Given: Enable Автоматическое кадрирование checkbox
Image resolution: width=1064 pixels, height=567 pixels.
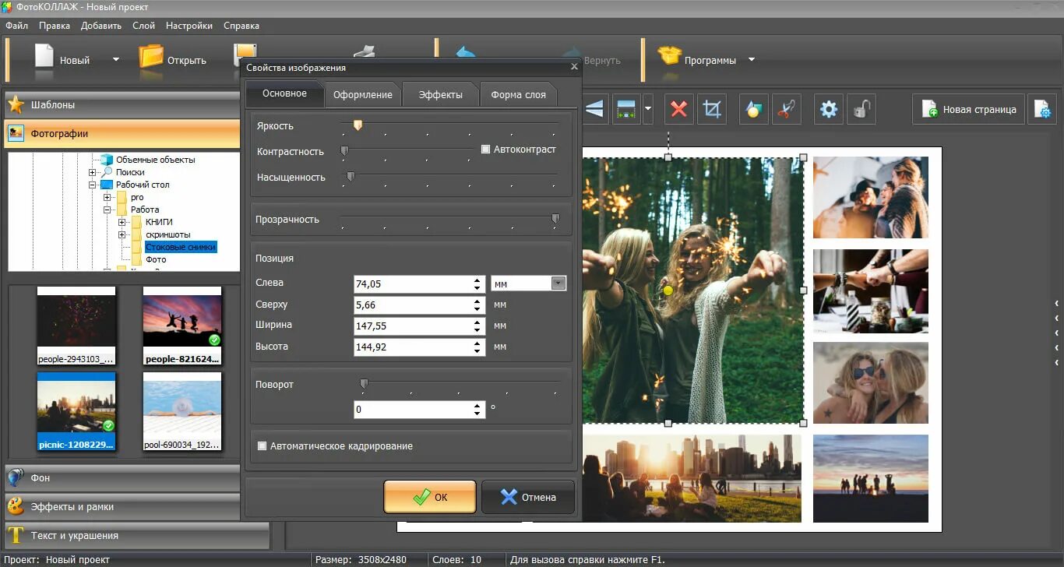Looking at the screenshot, I should coord(262,446).
